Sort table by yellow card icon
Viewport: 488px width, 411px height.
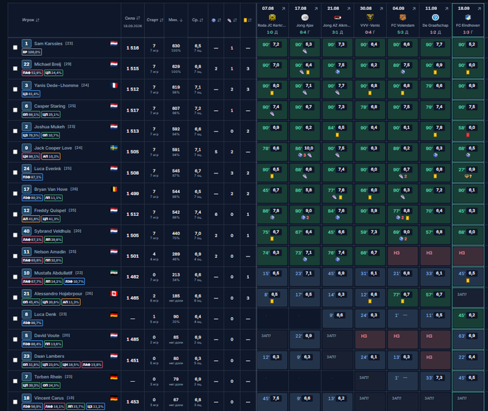point(247,20)
